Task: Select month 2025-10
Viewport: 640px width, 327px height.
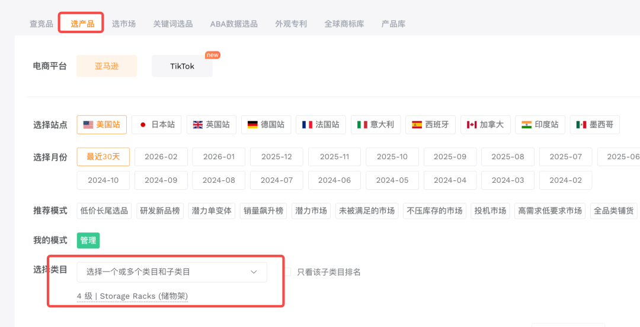Action: pos(392,157)
